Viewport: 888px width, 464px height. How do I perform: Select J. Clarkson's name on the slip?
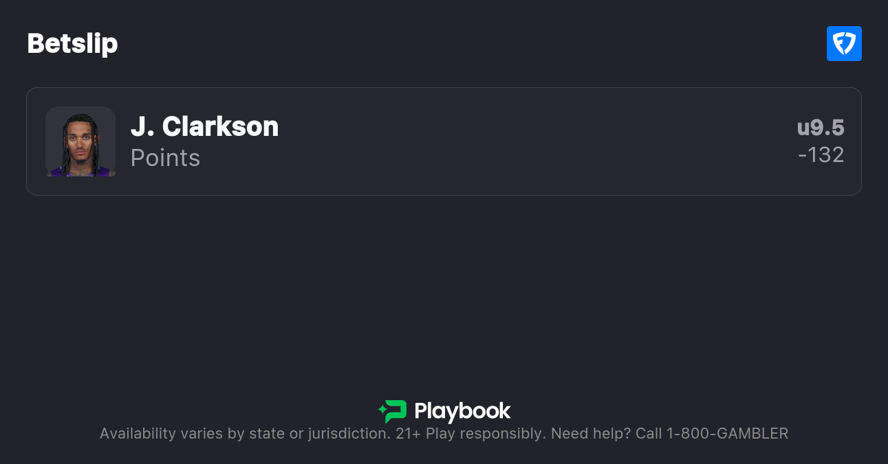point(204,126)
